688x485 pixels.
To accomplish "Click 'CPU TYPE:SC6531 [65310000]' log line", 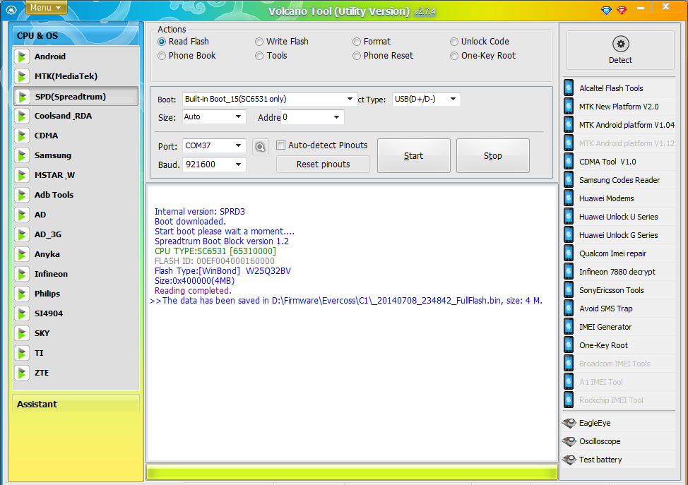I will click(x=215, y=251).
